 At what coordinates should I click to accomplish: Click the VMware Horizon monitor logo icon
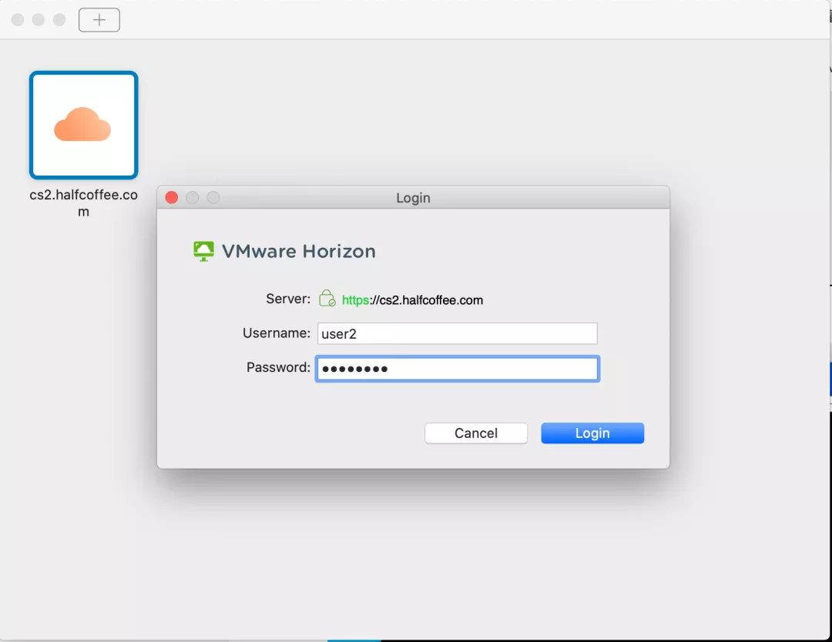203,251
